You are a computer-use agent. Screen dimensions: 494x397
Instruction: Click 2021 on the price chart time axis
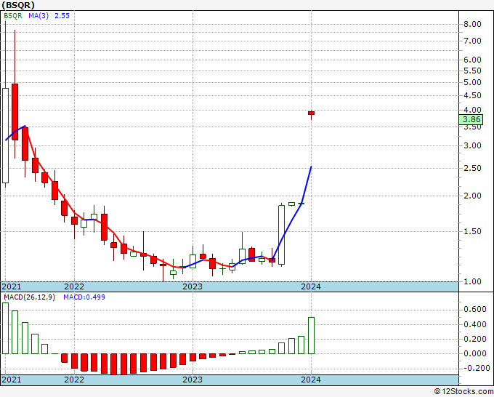(12, 286)
